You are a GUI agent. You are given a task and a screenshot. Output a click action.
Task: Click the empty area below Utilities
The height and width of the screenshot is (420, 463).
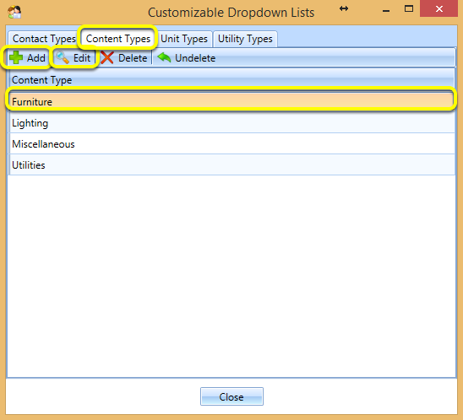point(231,276)
